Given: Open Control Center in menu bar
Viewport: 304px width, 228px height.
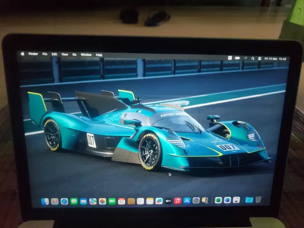Looking at the screenshot, I should click(260, 58).
